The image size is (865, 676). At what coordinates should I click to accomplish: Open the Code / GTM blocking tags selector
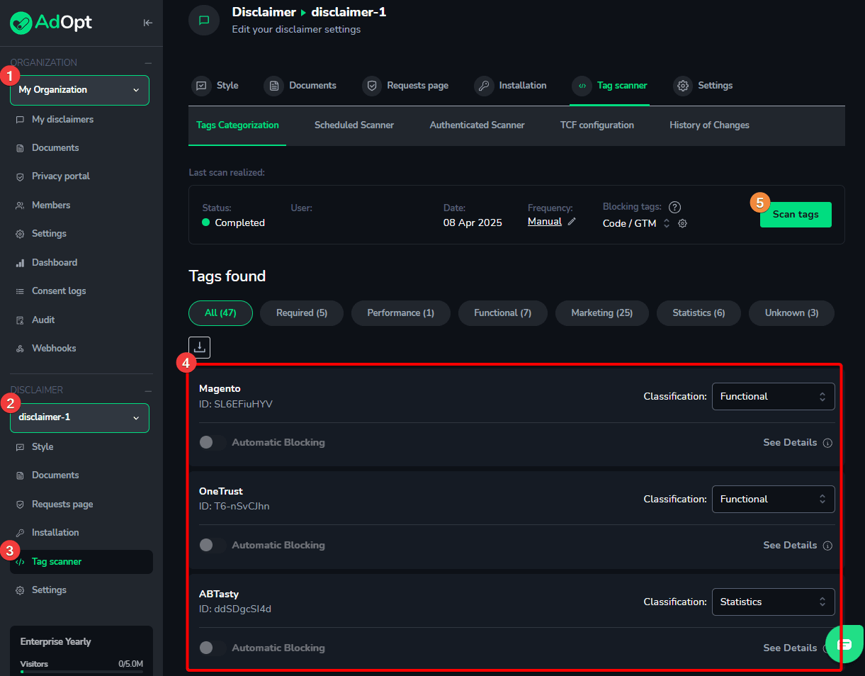636,223
